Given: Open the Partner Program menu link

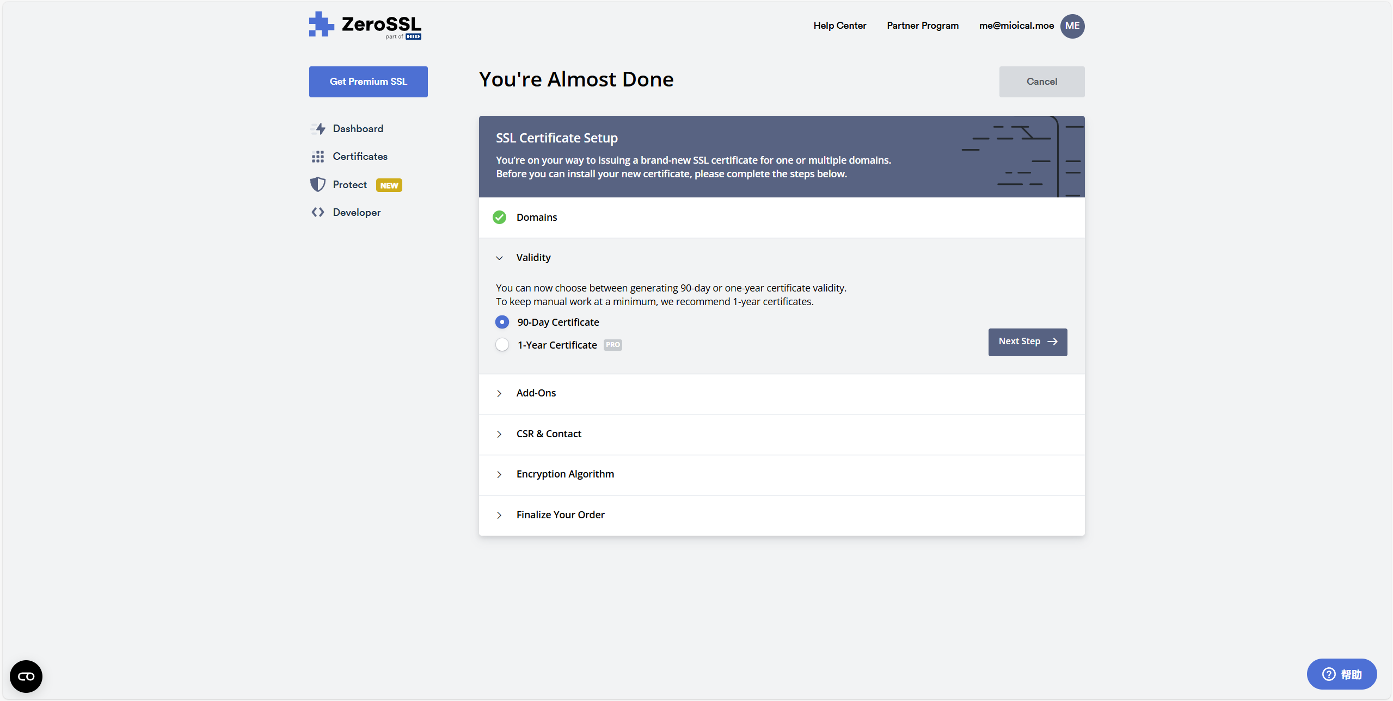Looking at the screenshot, I should tap(922, 26).
